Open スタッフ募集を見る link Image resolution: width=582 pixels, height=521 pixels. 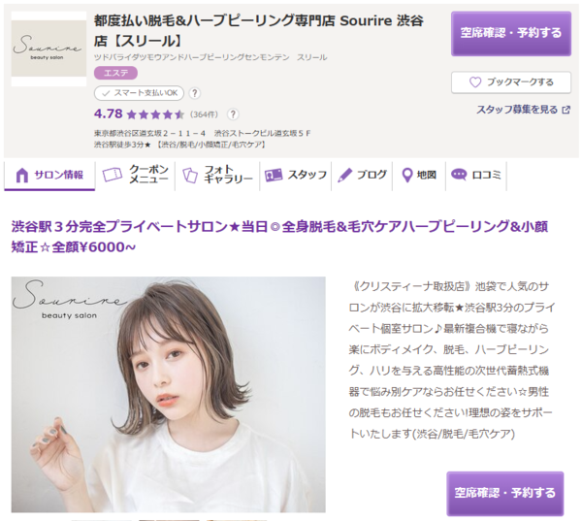click(x=517, y=110)
